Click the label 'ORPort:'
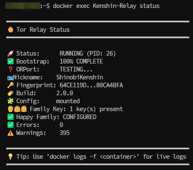Screen dimensions: 193x170 pos(28,69)
